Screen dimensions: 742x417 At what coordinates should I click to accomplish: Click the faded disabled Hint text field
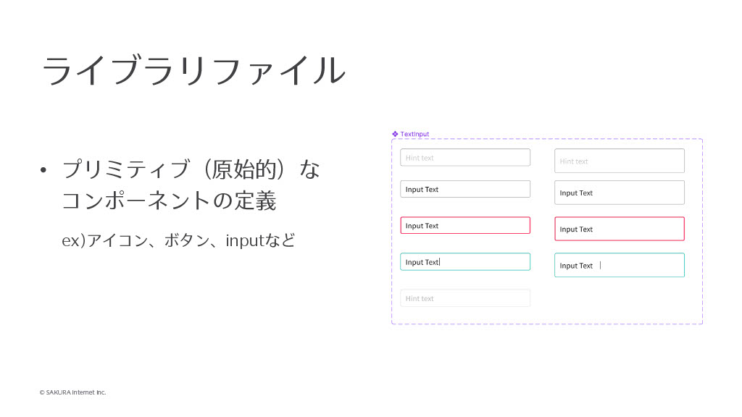click(464, 298)
